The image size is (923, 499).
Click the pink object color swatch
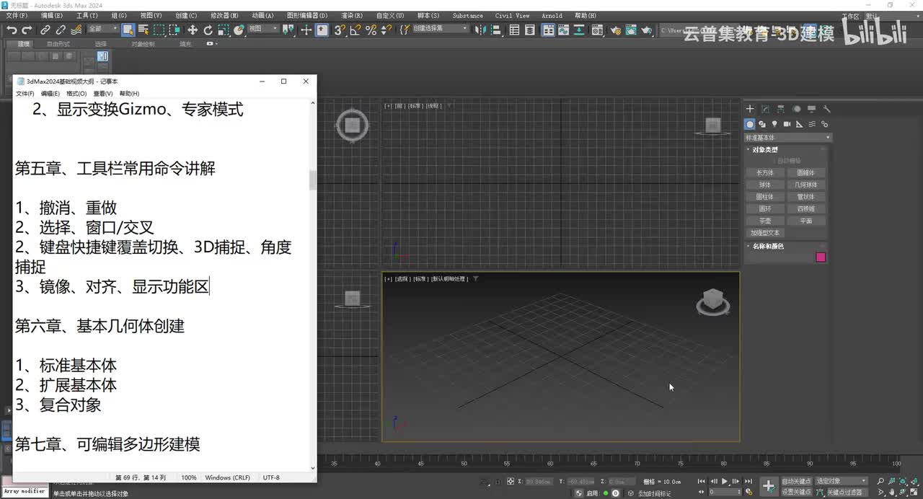[x=821, y=257]
